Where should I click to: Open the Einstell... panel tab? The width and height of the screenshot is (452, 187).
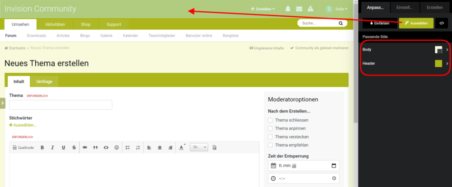(405, 8)
